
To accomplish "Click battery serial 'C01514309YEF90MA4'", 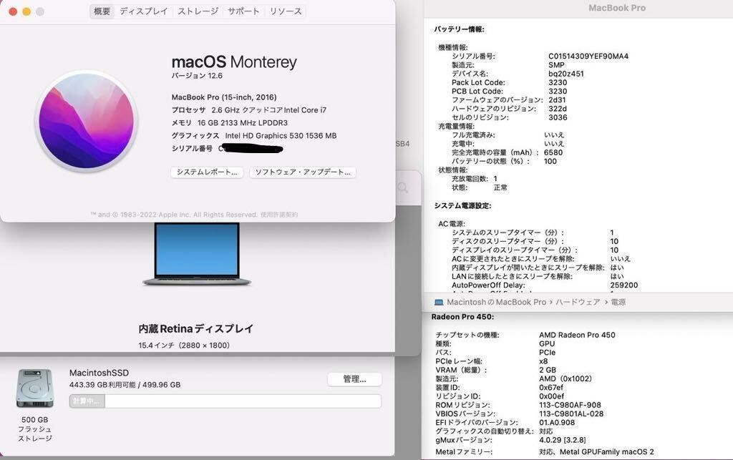I will tap(588, 56).
